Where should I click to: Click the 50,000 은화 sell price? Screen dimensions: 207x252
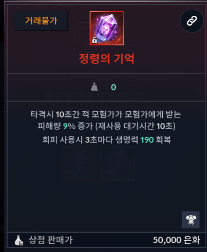pos(177,240)
